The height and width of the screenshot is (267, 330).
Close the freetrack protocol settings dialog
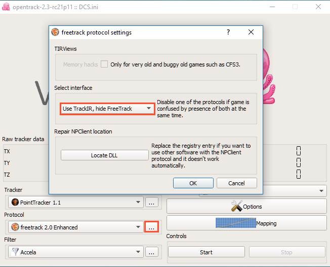pos(251,32)
